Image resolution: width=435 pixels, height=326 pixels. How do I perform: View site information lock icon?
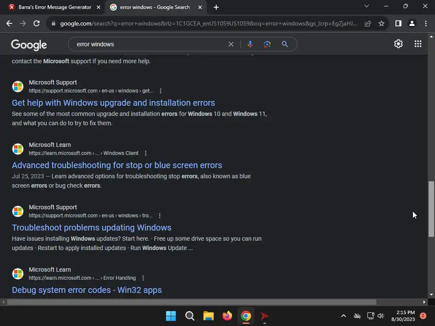click(x=54, y=24)
